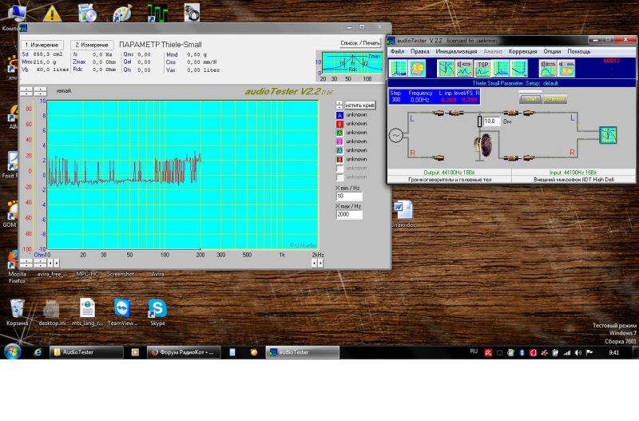Select curve A blue marker
This screenshot has height=421, width=639.
[339, 115]
